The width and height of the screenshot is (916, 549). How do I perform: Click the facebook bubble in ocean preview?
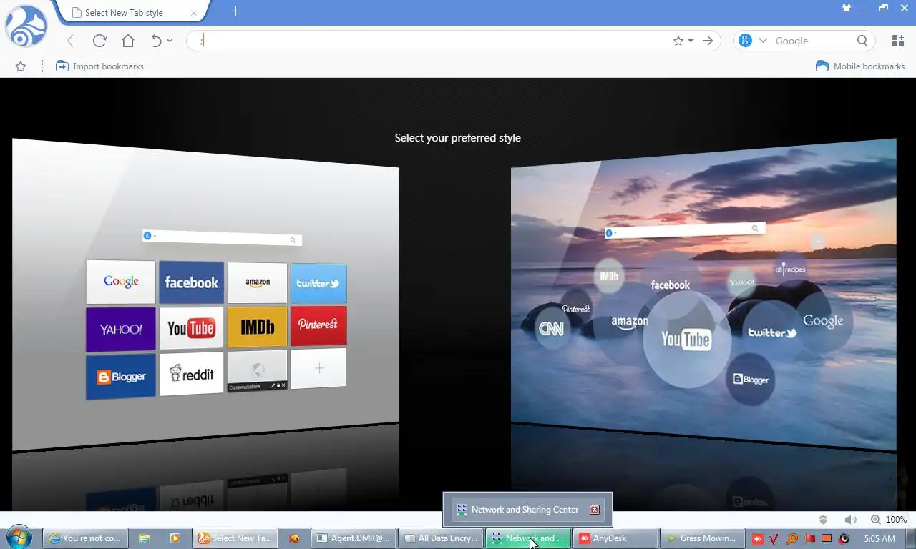[671, 285]
